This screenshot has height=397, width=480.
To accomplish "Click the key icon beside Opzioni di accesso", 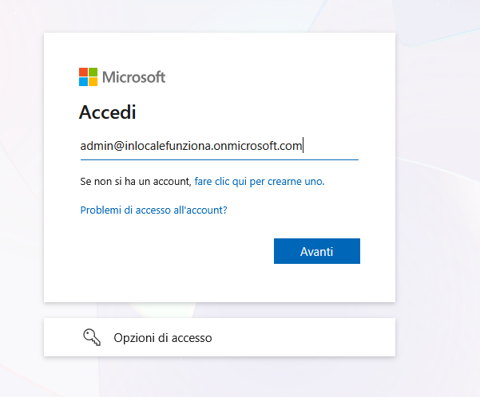I will 92,337.
